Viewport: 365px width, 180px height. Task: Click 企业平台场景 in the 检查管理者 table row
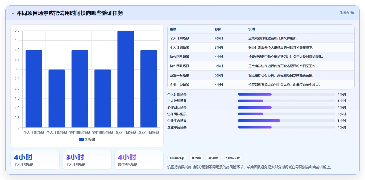coord(180,85)
